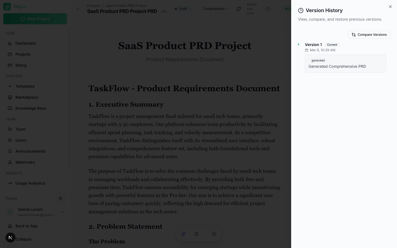This screenshot has width=397, height=248.
Task: Open the Dashboard bar chart icon
Action: tap(10, 43)
